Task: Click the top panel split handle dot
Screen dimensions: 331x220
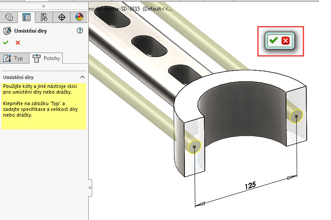Action: coord(43,6)
